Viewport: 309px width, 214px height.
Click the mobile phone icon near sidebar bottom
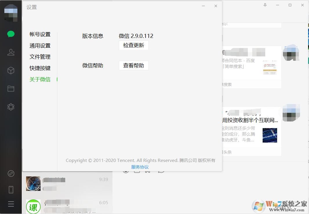(11, 189)
